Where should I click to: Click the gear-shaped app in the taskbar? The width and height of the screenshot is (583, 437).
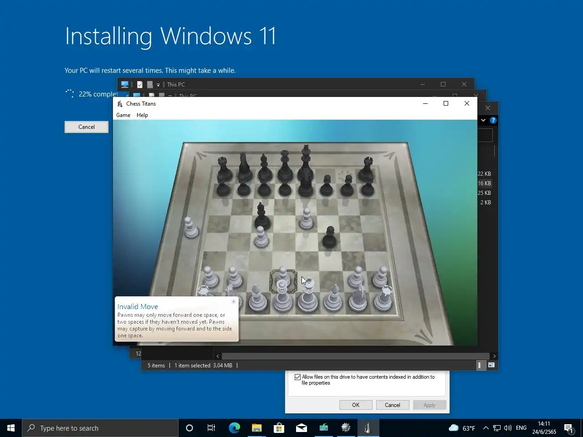point(346,428)
